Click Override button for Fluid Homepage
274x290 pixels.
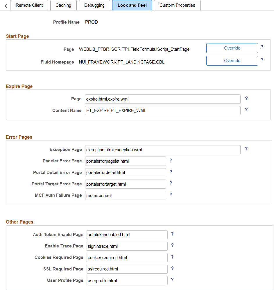click(x=232, y=61)
